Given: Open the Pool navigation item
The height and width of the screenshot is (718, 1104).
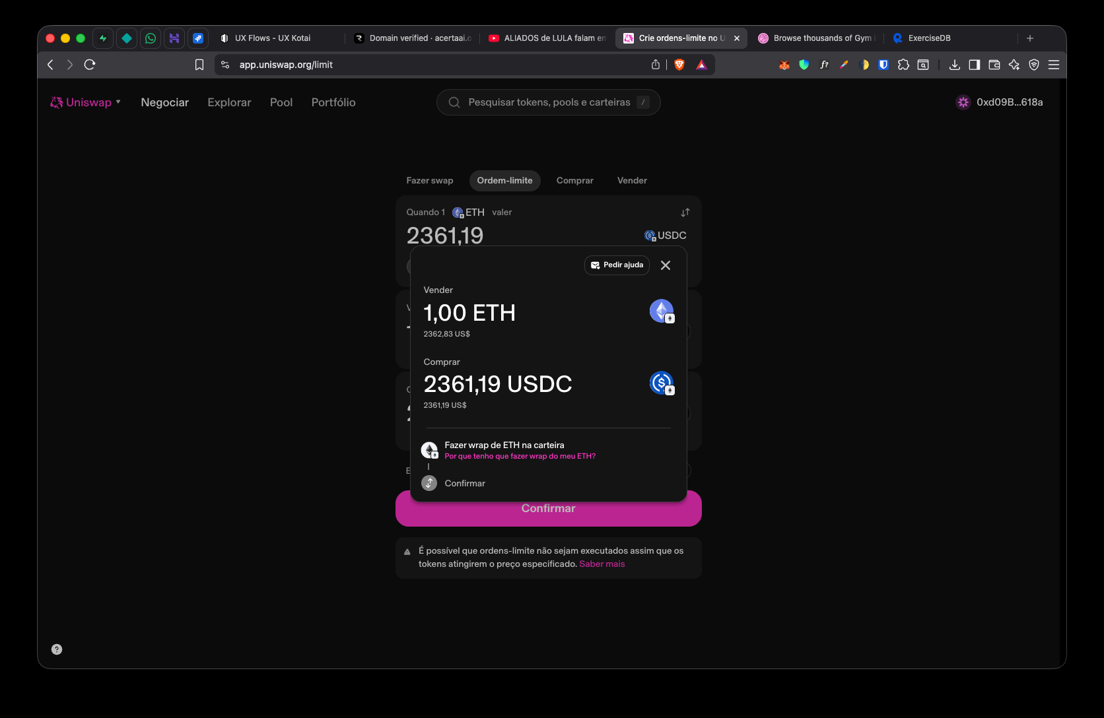Looking at the screenshot, I should (281, 102).
